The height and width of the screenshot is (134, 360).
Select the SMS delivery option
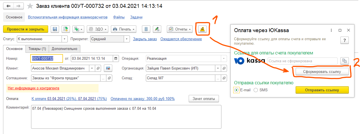tap(256, 90)
